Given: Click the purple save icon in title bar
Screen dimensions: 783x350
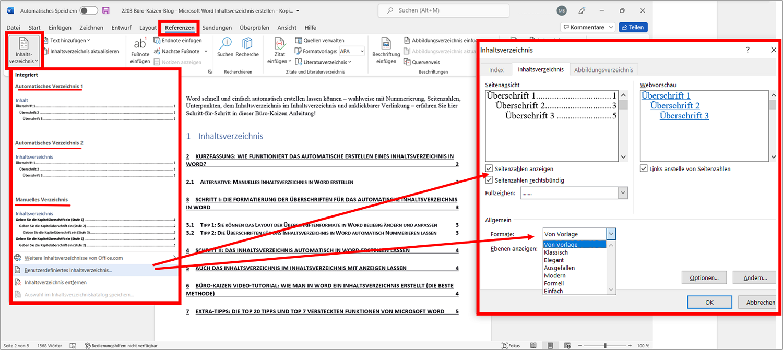Looking at the screenshot, I should pyautogui.click(x=106, y=10).
